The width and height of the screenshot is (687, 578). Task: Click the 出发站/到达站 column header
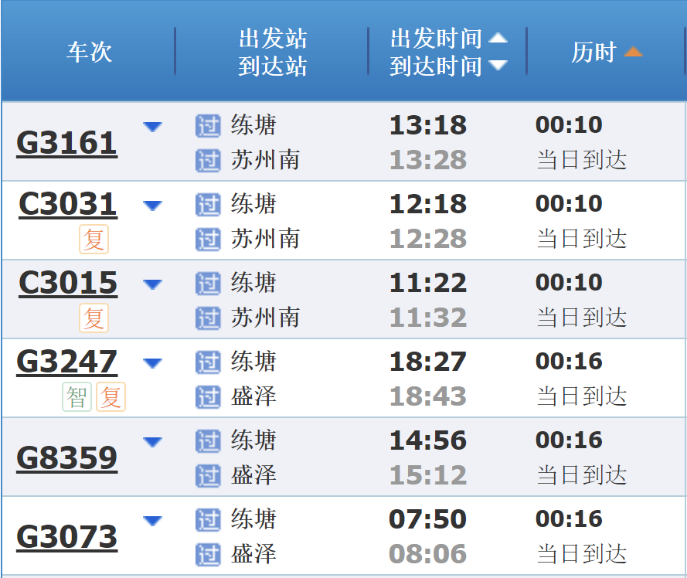click(272, 52)
